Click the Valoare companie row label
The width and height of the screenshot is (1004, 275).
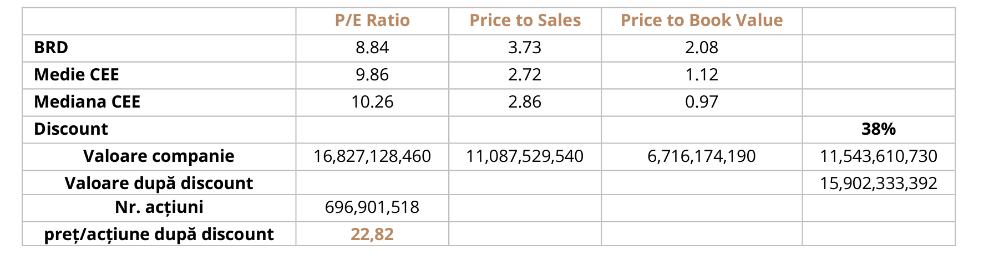159,156
